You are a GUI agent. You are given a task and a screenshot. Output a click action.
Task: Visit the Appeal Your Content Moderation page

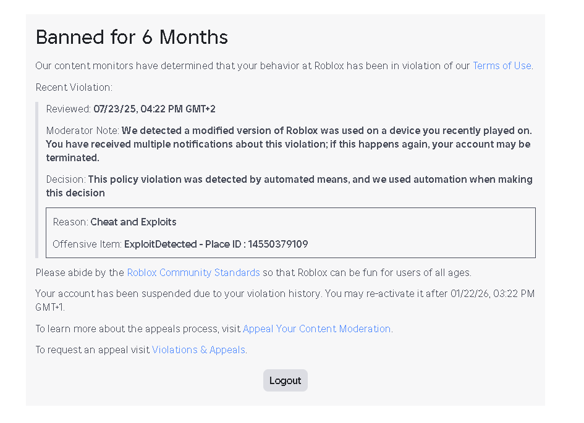(316, 329)
